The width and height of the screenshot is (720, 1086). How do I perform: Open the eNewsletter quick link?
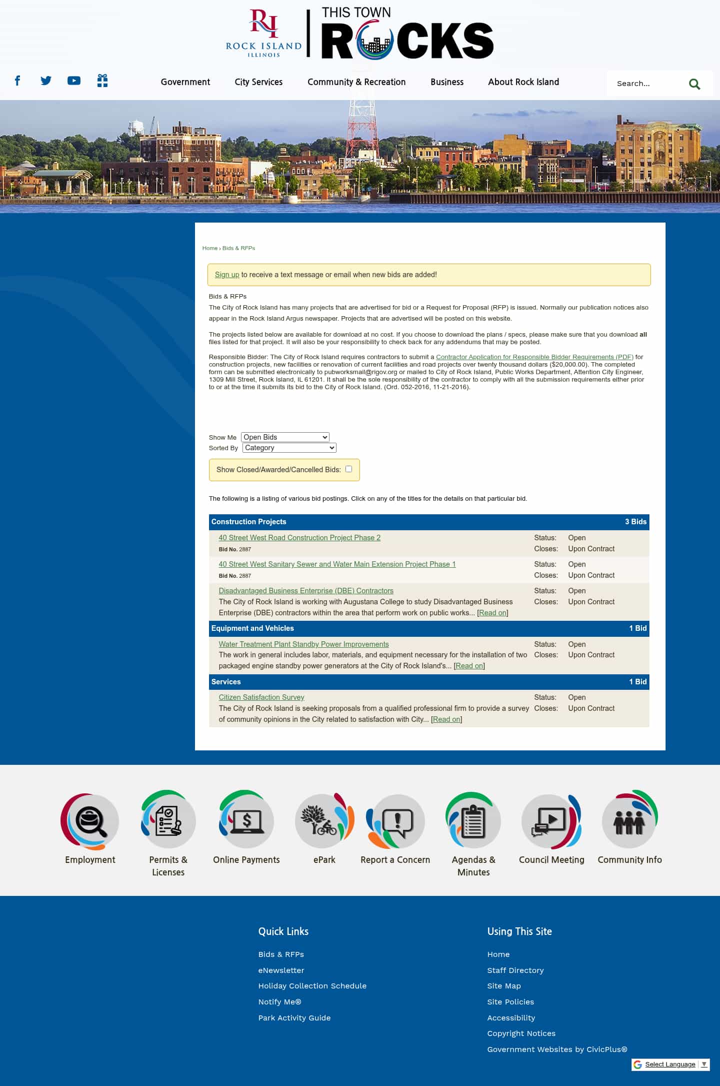[x=281, y=970]
